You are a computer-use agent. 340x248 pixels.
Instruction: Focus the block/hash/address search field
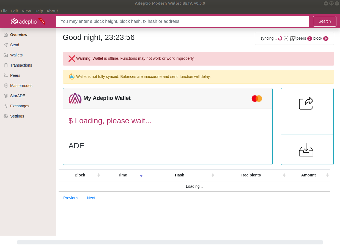[182, 21]
